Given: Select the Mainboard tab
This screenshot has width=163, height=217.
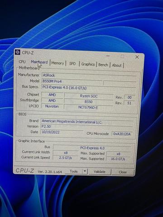Looking at the screenshot, I should [x=39, y=62].
